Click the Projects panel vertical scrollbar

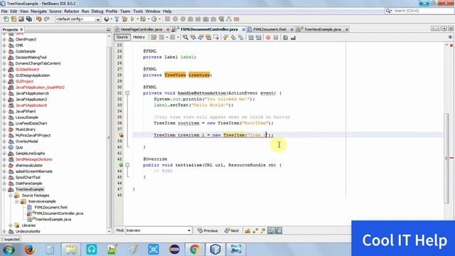coord(109,137)
